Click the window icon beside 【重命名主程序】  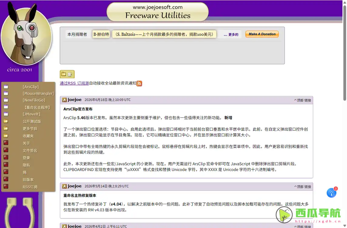click(x=6, y=107)
